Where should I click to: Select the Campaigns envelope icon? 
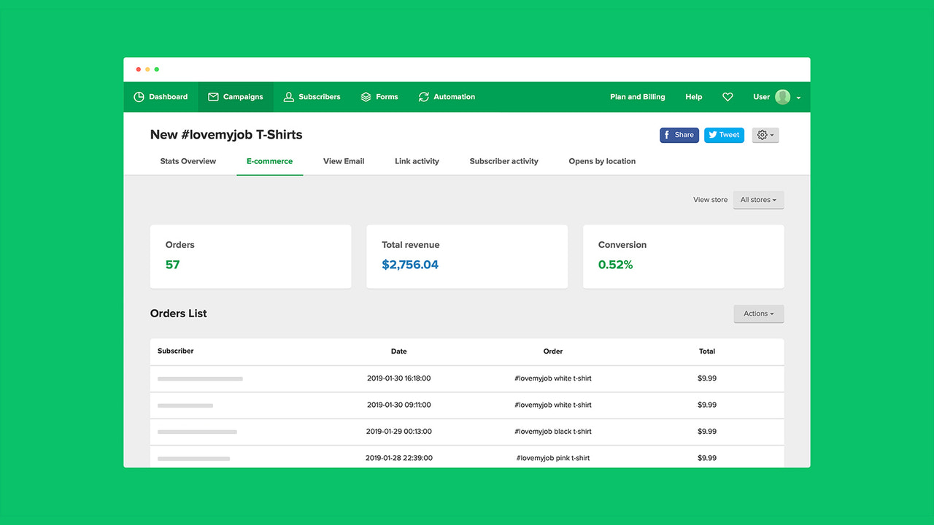tap(213, 96)
